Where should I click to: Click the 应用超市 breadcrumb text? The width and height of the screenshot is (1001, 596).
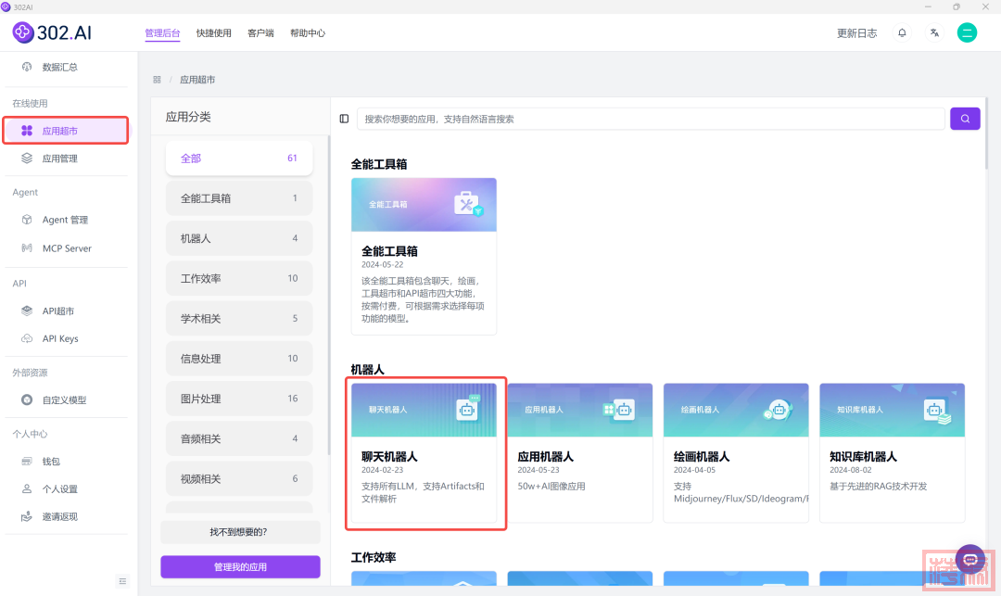coord(197,80)
